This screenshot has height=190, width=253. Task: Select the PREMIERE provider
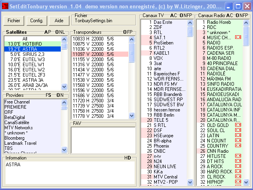point(33,107)
